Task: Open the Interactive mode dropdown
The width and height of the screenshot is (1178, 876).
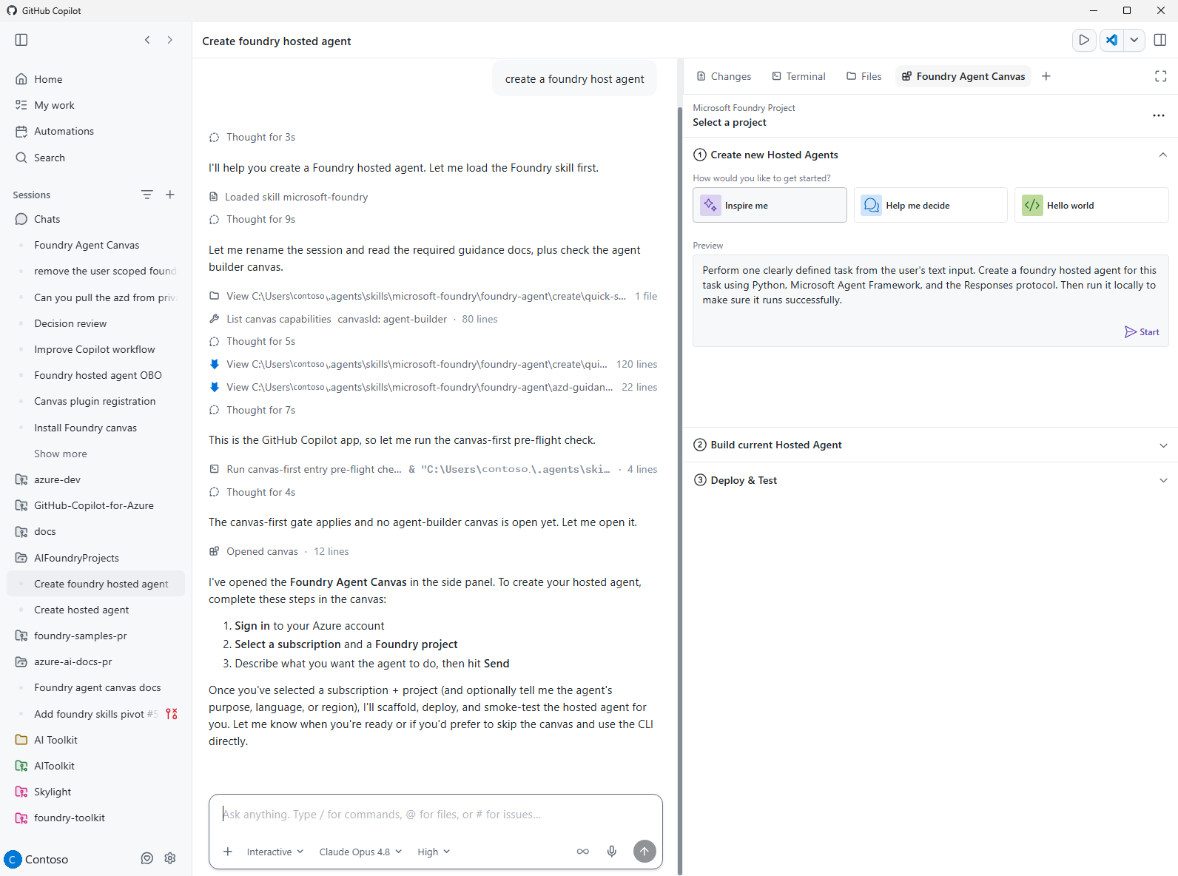Action: tap(275, 852)
